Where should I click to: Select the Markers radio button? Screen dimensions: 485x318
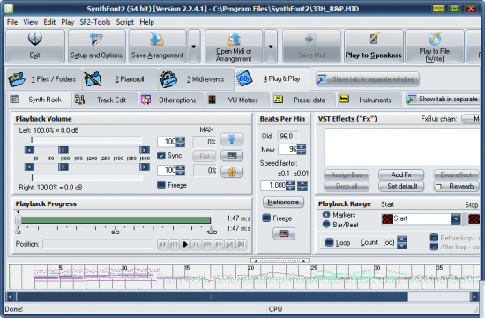point(326,214)
